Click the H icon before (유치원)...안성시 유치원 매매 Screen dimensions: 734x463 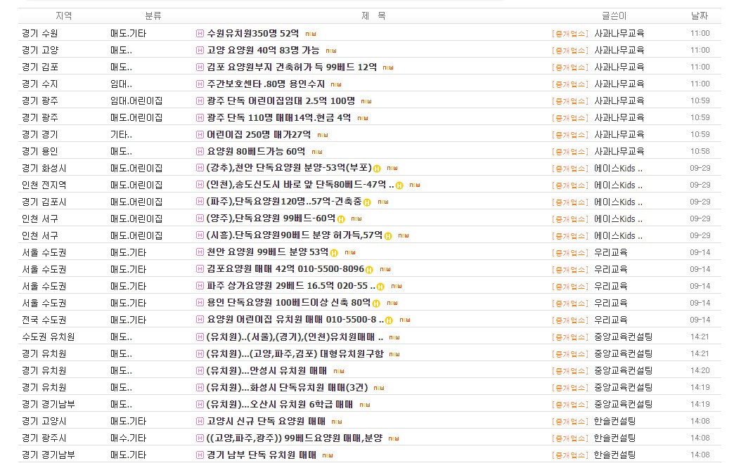pyautogui.click(x=200, y=370)
